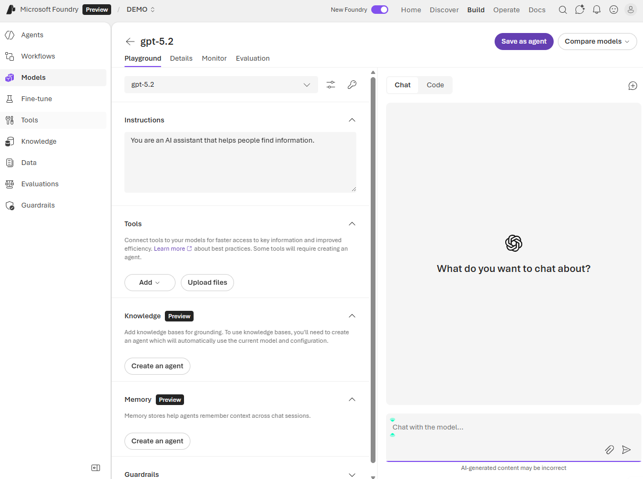Collapse the Knowledge section chevron
643x479 pixels.
coord(352,316)
